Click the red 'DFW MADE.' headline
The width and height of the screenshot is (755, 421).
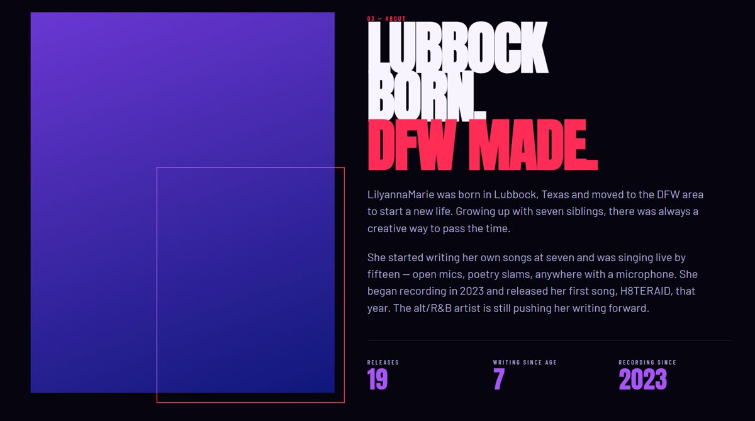482,145
